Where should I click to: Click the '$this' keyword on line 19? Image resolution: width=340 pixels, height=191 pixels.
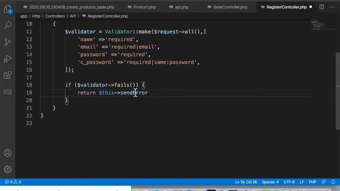coord(106,93)
